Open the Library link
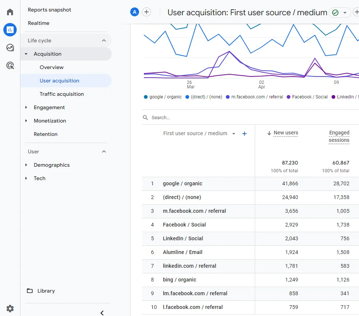 click(46, 291)
